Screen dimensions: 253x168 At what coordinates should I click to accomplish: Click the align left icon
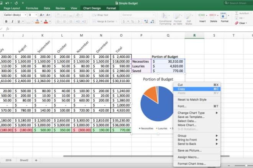58,21
